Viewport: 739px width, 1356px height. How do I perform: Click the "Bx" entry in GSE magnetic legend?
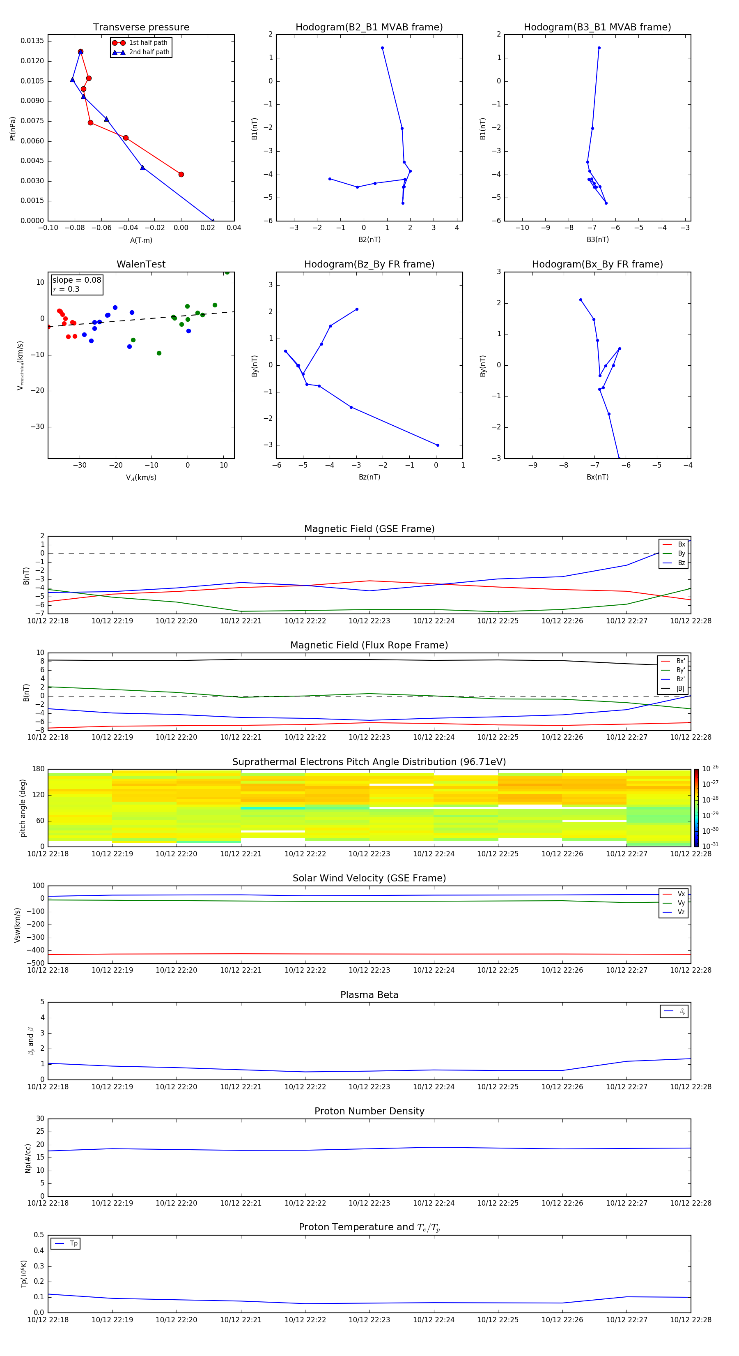pyautogui.click(x=674, y=544)
